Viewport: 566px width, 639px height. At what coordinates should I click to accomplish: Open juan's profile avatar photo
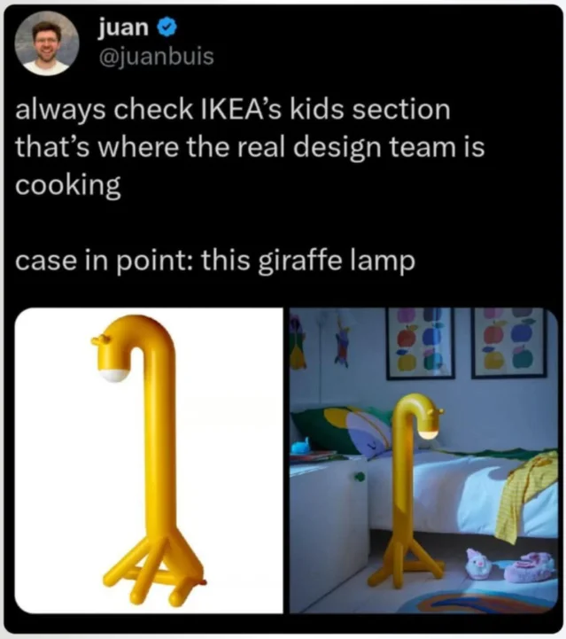click(47, 43)
